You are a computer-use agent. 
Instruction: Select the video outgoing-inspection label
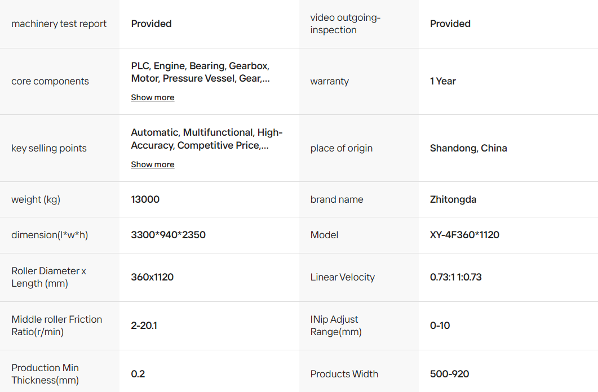pos(345,24)
